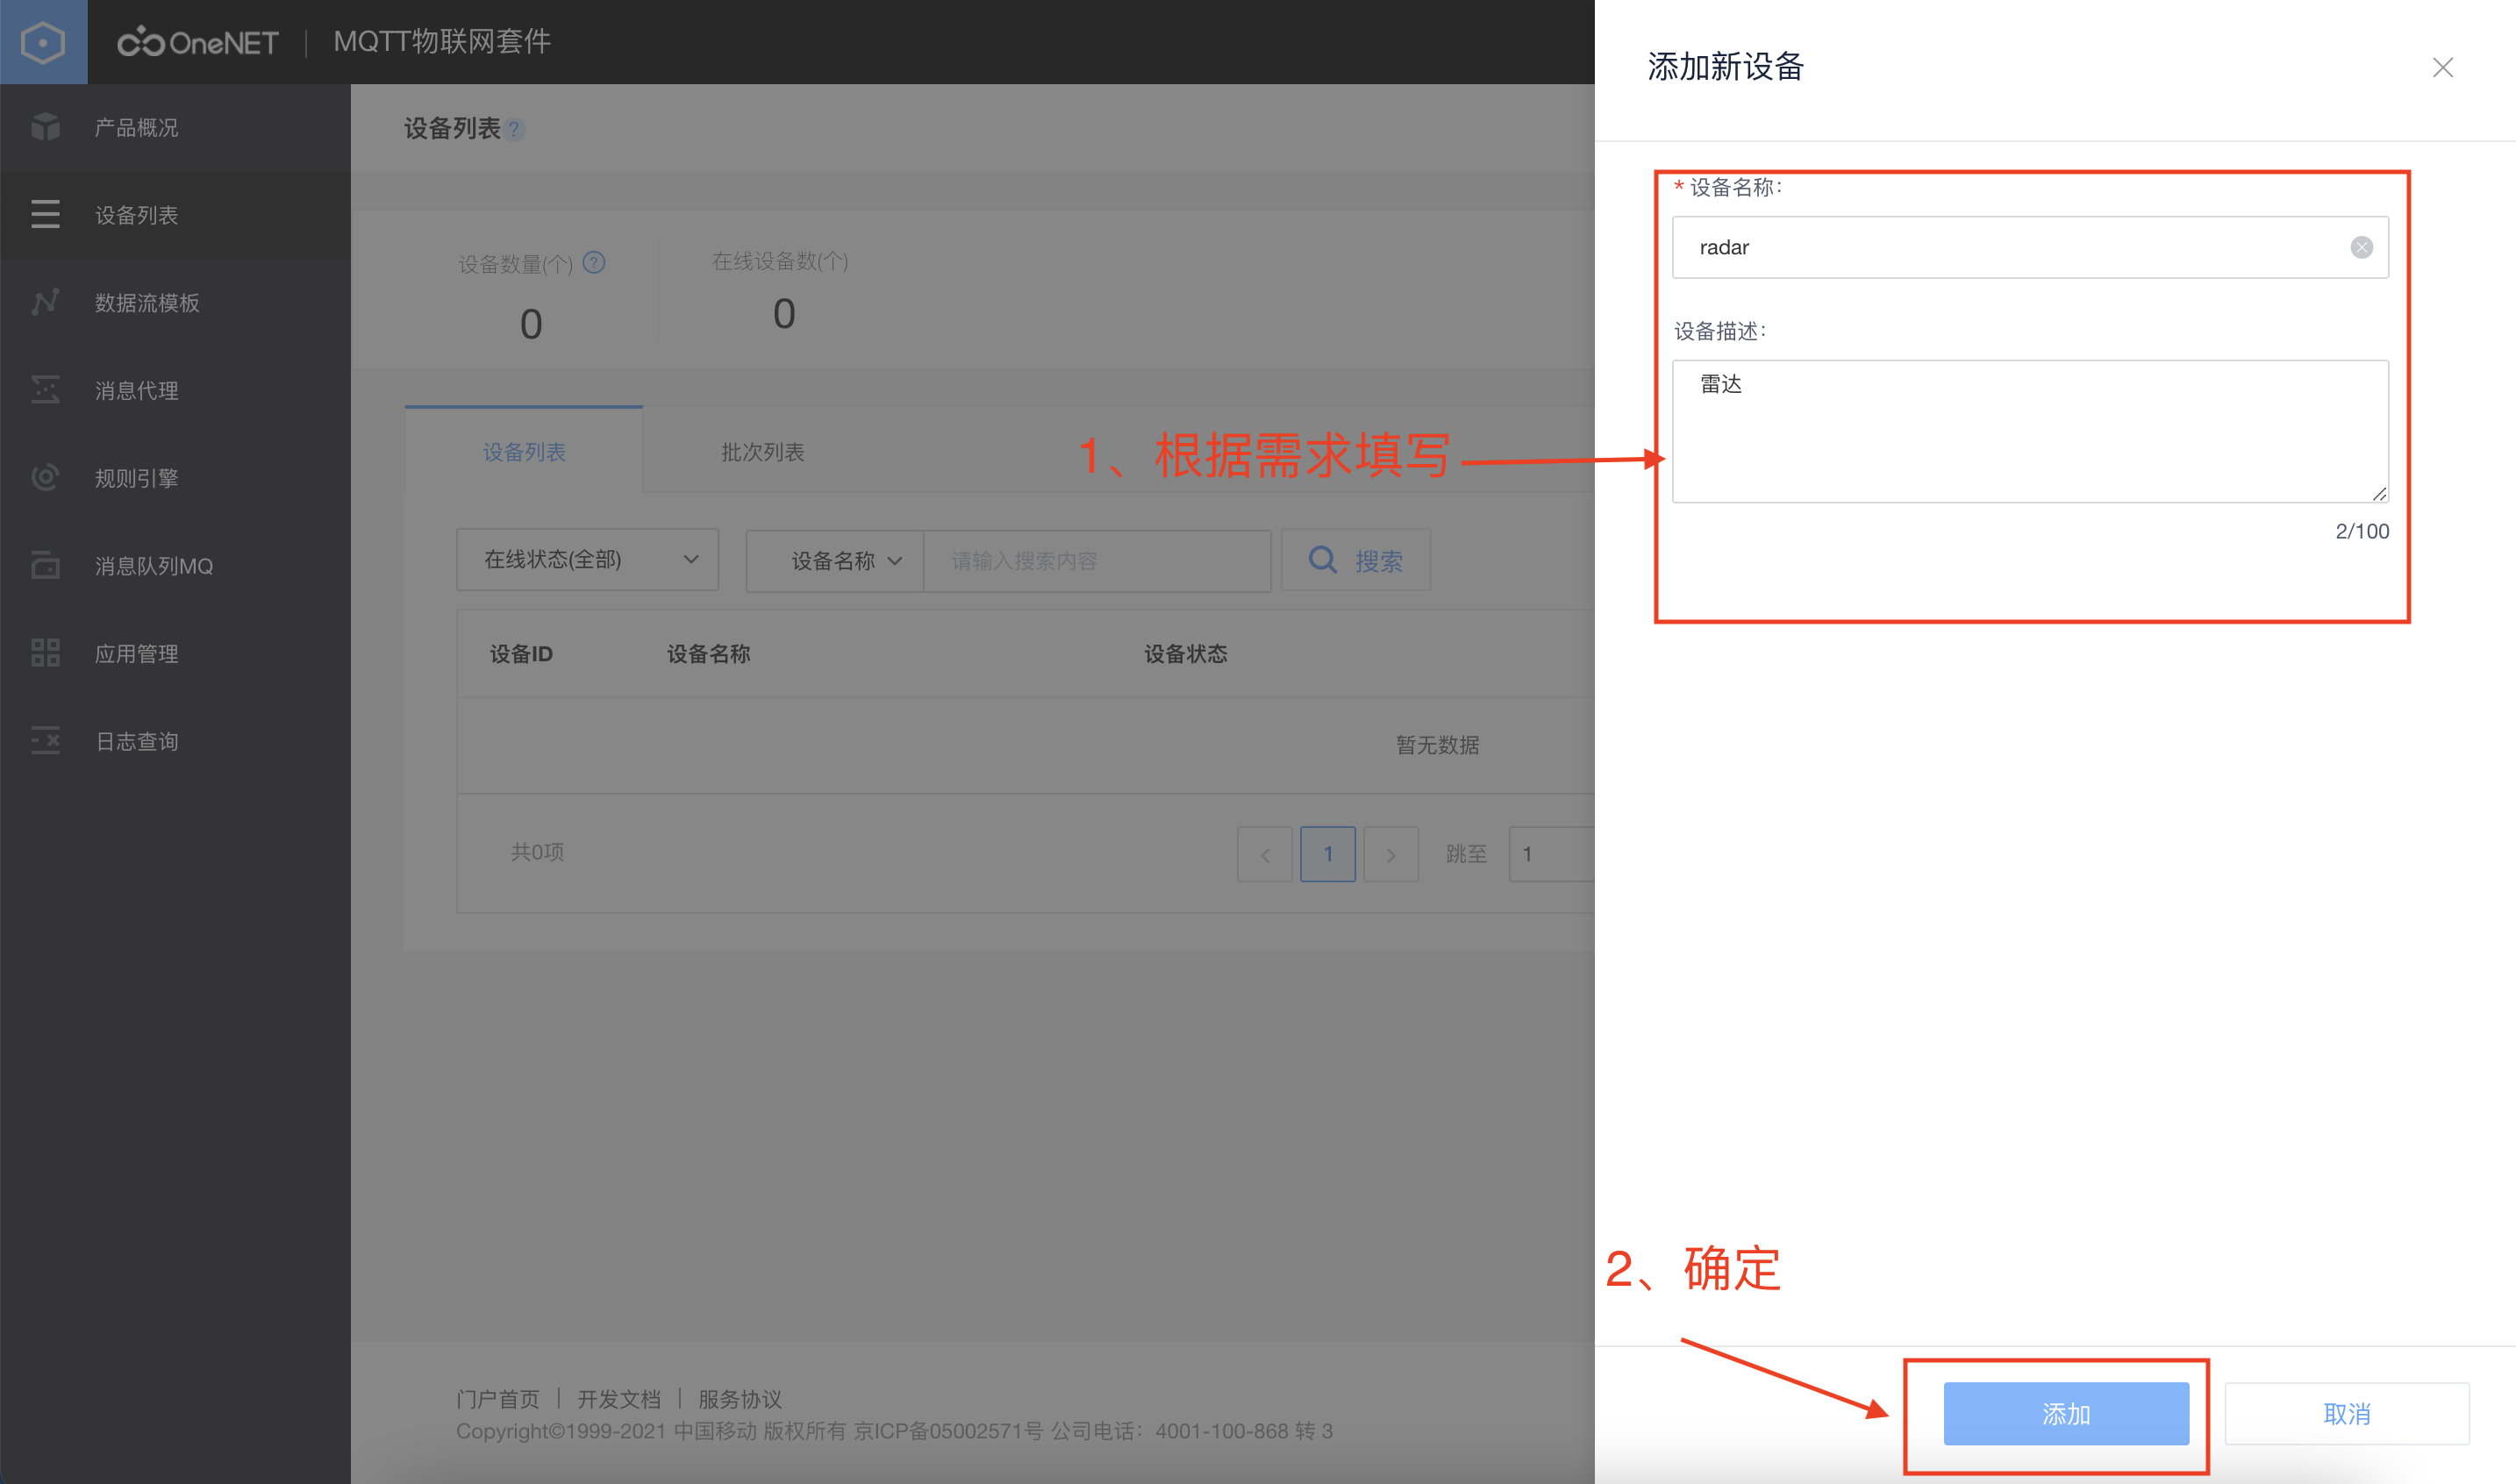Open 日志查询 from the sidebar
The height and width of the screenshot is (1484, 2516).
137,740
